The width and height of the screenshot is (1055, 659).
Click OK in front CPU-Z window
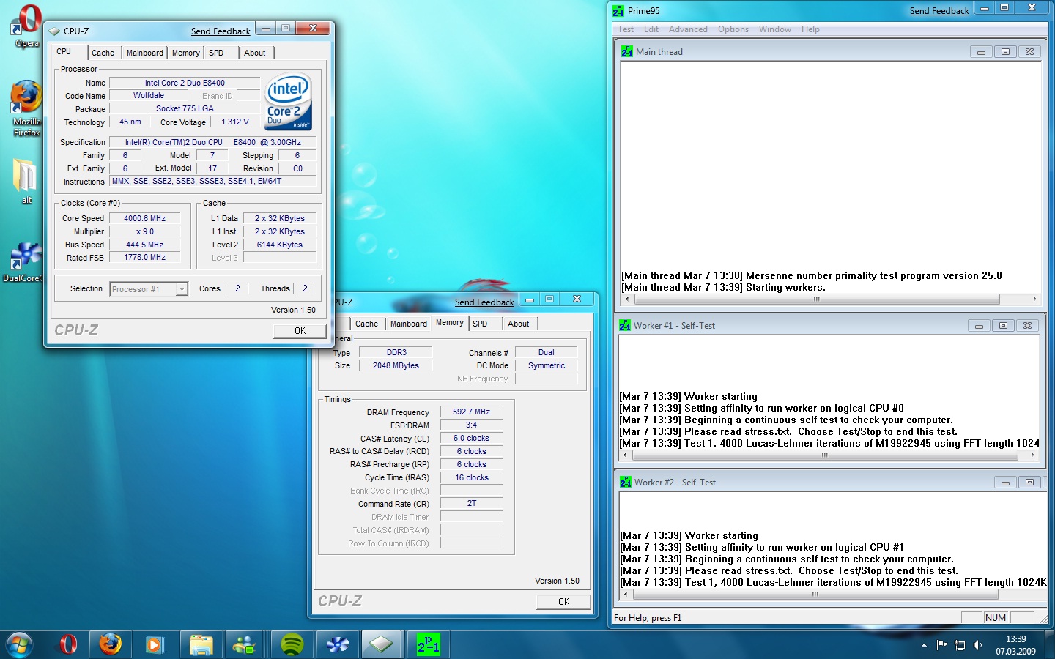(300, 331)
